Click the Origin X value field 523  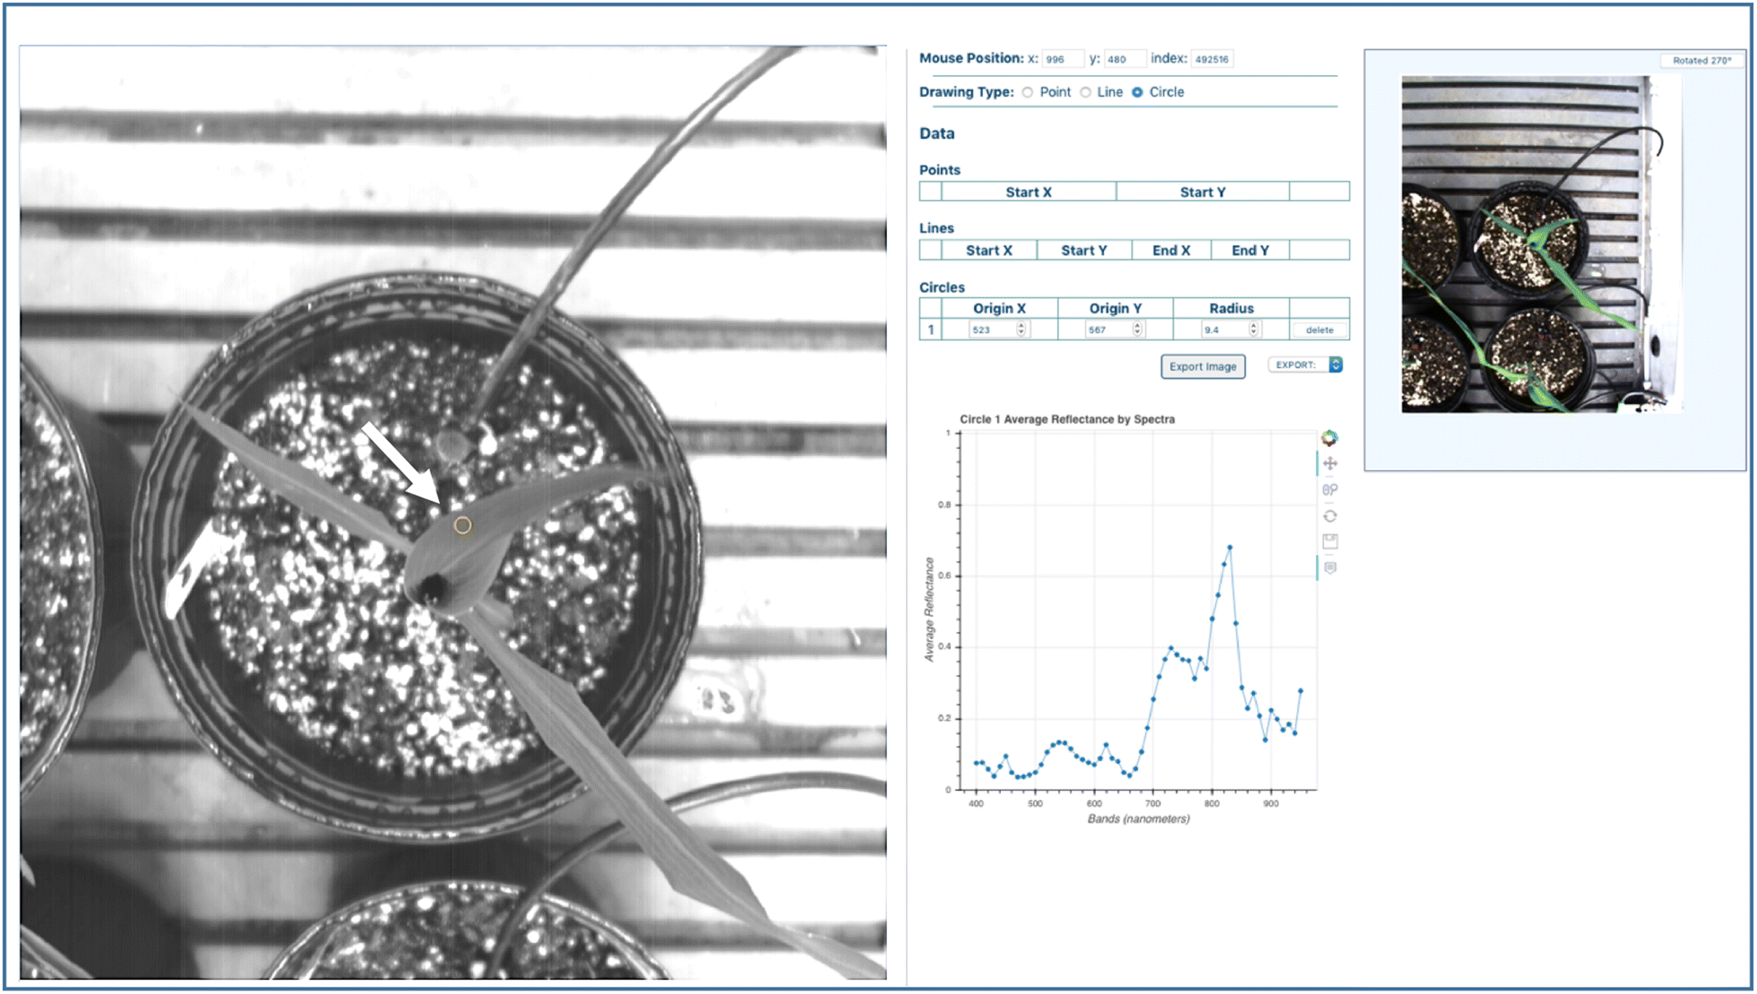click(x=998, y=330)
